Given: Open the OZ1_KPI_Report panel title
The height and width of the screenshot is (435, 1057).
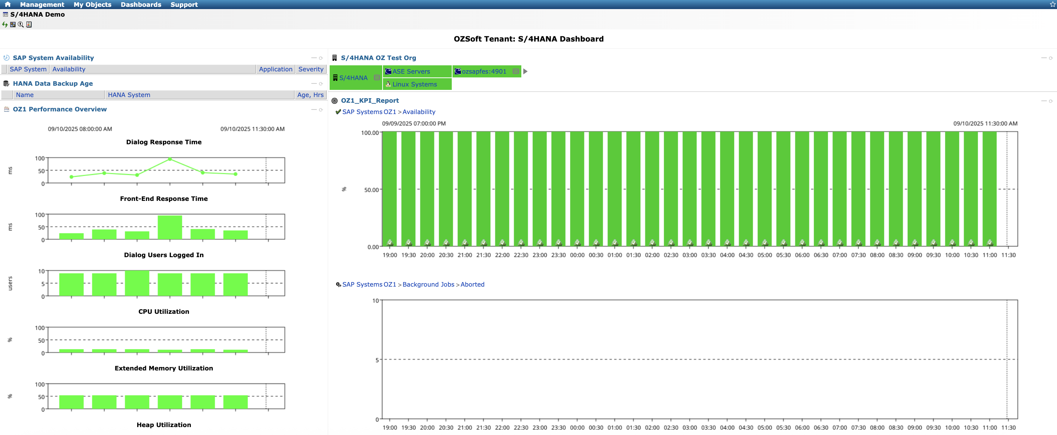Looking at the screenshot, I should (x=370, y=101).
